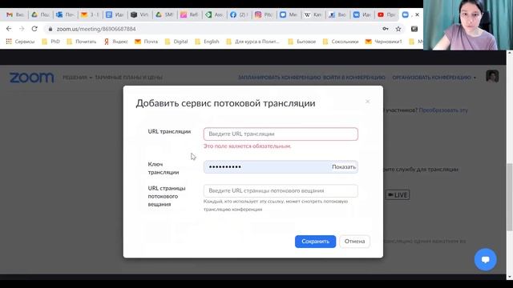Reload the Zoom meeting page
The image size is (513, 288).
pyautogui.click(x=34, y=29)
